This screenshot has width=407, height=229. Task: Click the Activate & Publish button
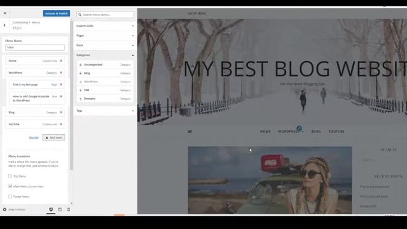57,13
